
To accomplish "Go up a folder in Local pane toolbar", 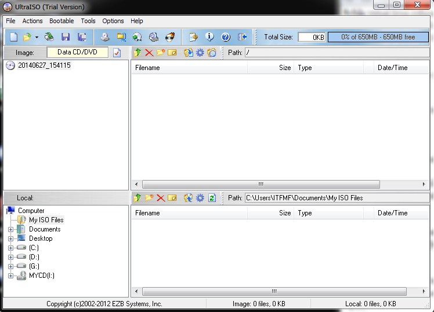I will tap(138, 198).
